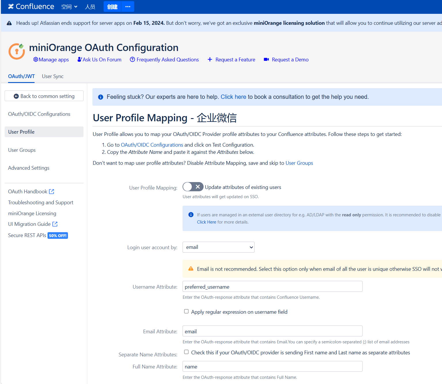Open the UI Migration Guide link
The image size is (442, 384).
click(29, 224)
